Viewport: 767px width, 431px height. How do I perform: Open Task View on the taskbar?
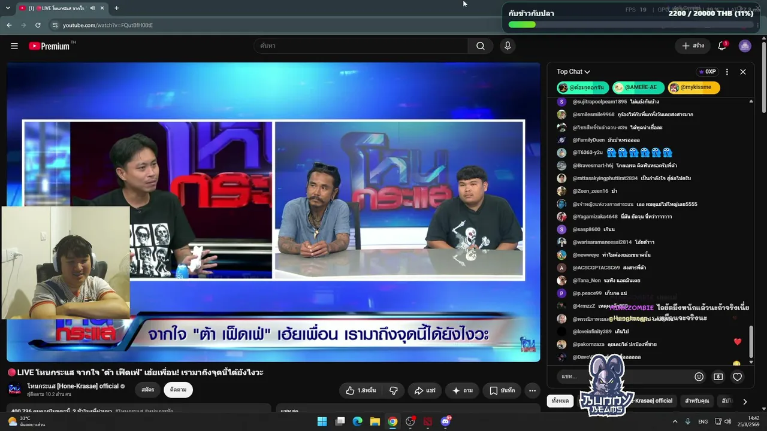coord(340,421)
